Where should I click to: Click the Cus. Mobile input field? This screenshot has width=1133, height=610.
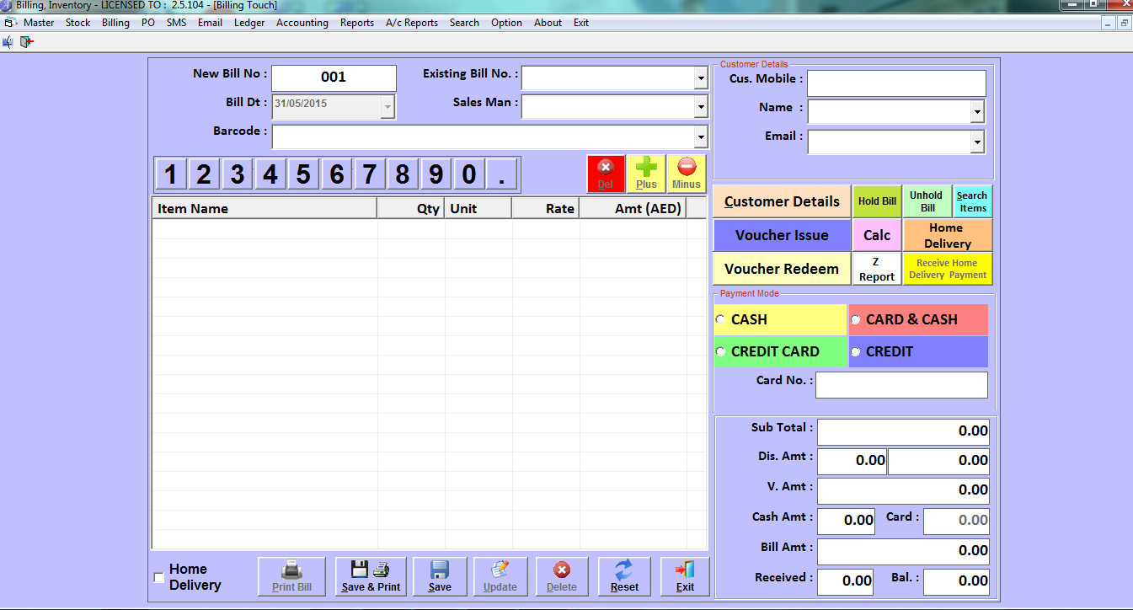click(x=896, y=83)
